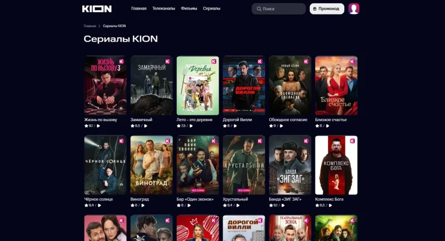Screen dimensions: 445x241
Task: Go to Сериалы section
Action: (211, 8)
